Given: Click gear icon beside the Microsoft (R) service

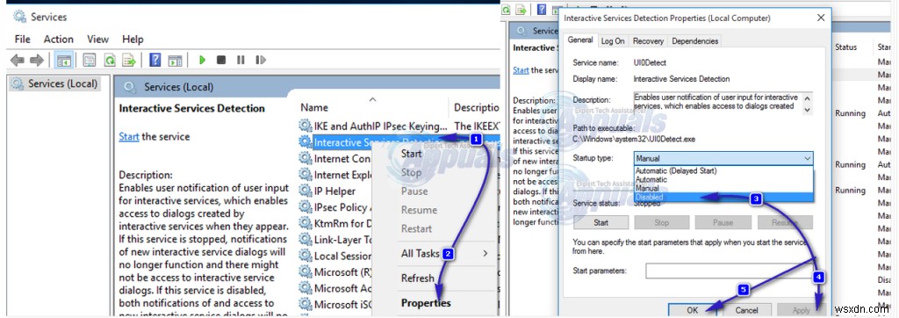Looking at the screenshot, I should [x=305, y=271].
